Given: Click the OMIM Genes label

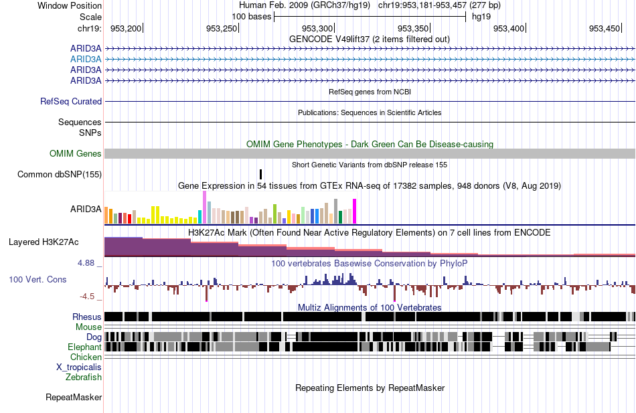Looking at the screenshot, I should click(x=75, y=153).
